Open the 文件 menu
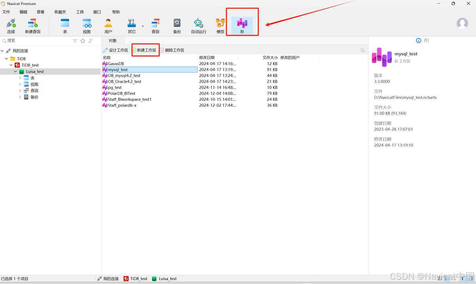Image resolution: width=476 pixels, height=284 pixels. [x=6, y=12]
